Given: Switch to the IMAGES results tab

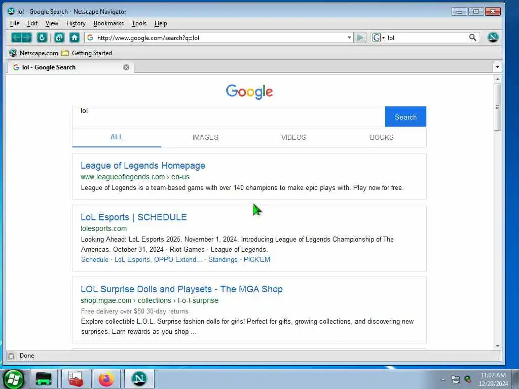Looking at the screenshot, I should coord(205,137).
